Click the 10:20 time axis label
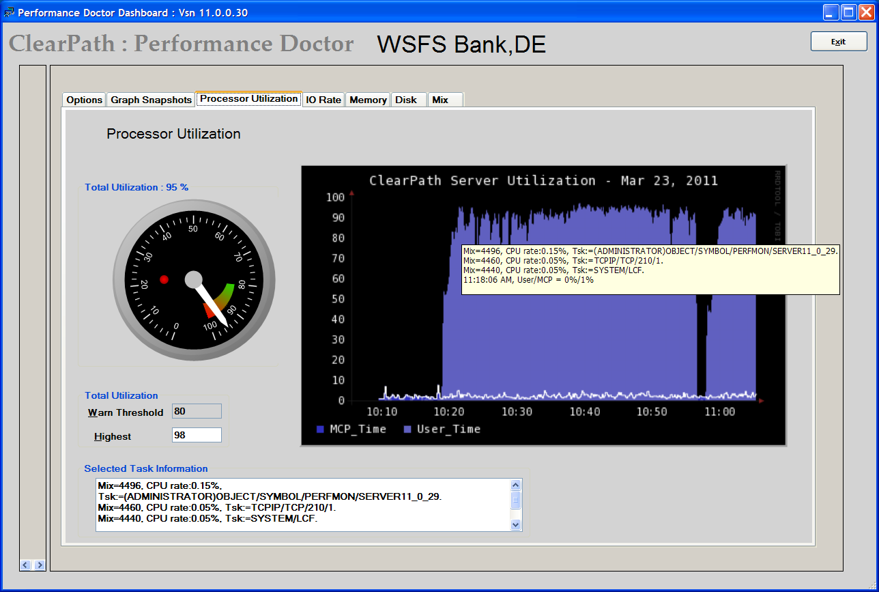The width and height of the screenshot is (879, 592). click(x=449, y=412)
